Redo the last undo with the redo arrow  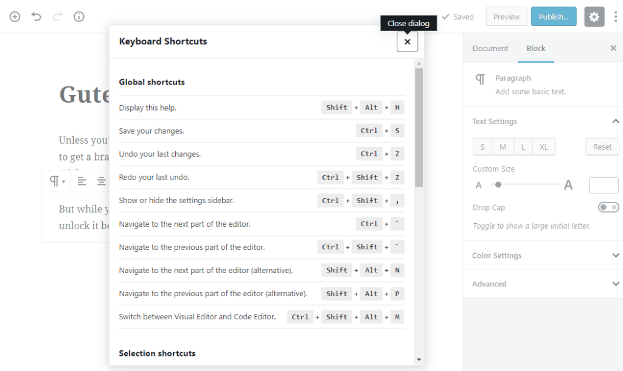pos(57,16)
